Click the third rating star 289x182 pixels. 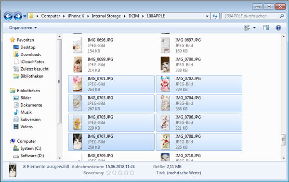click(x=120, y=172)
